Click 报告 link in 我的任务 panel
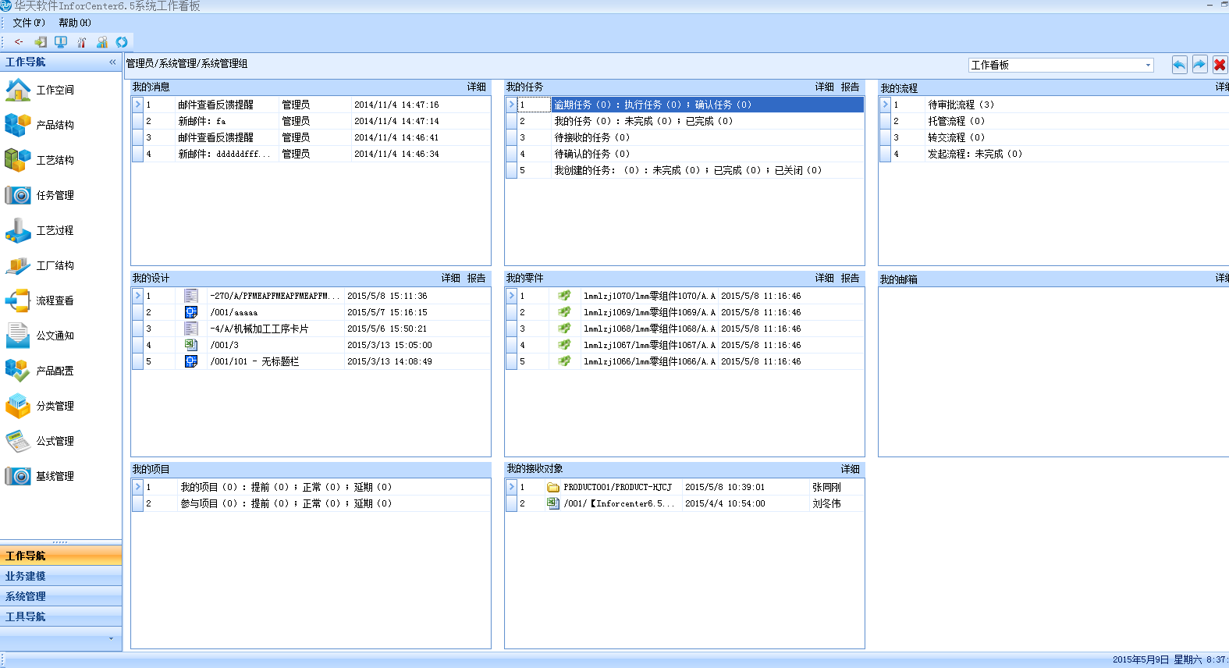Image resolution: width=1229 pixels, height=668 pixels. [x=850, y=87]
